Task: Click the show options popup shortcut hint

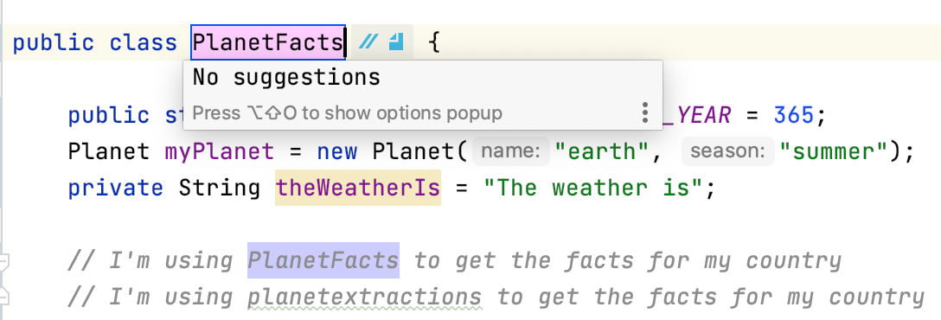Action: coord(347,113)
